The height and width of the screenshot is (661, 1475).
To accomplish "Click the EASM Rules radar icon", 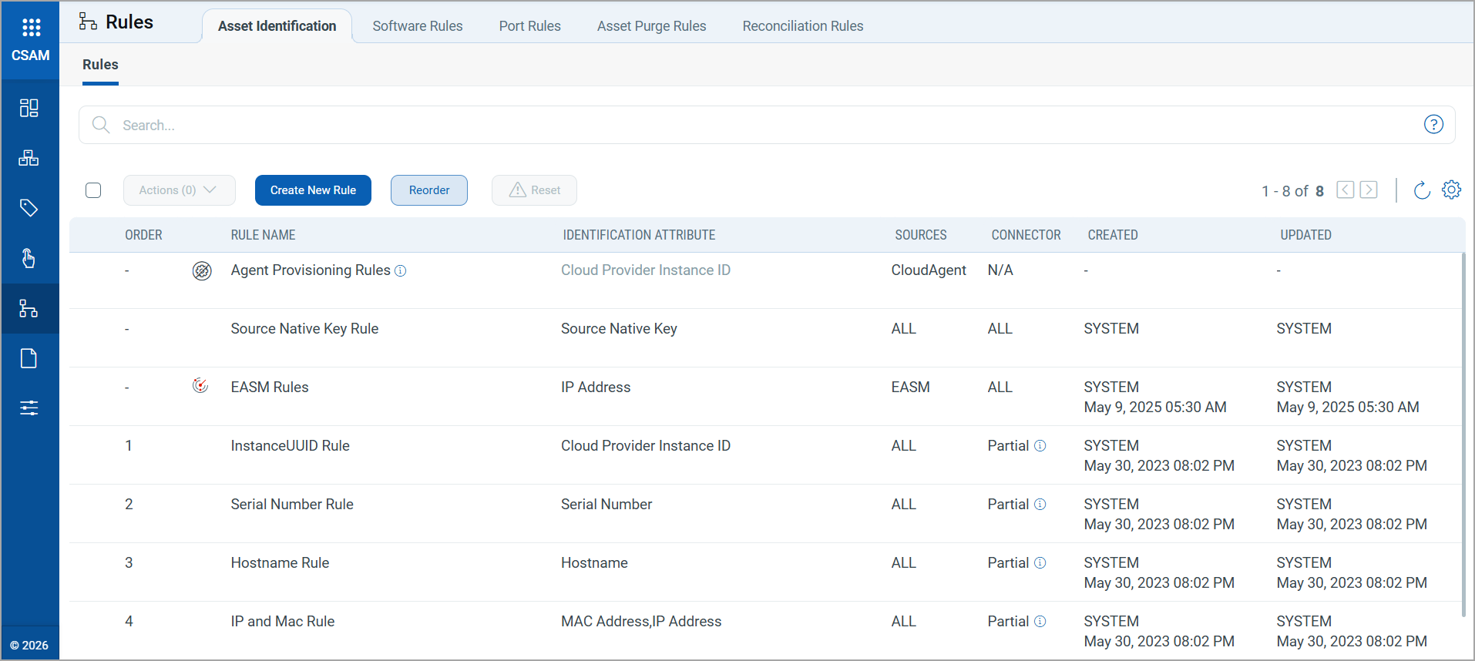I will point(200,385).
